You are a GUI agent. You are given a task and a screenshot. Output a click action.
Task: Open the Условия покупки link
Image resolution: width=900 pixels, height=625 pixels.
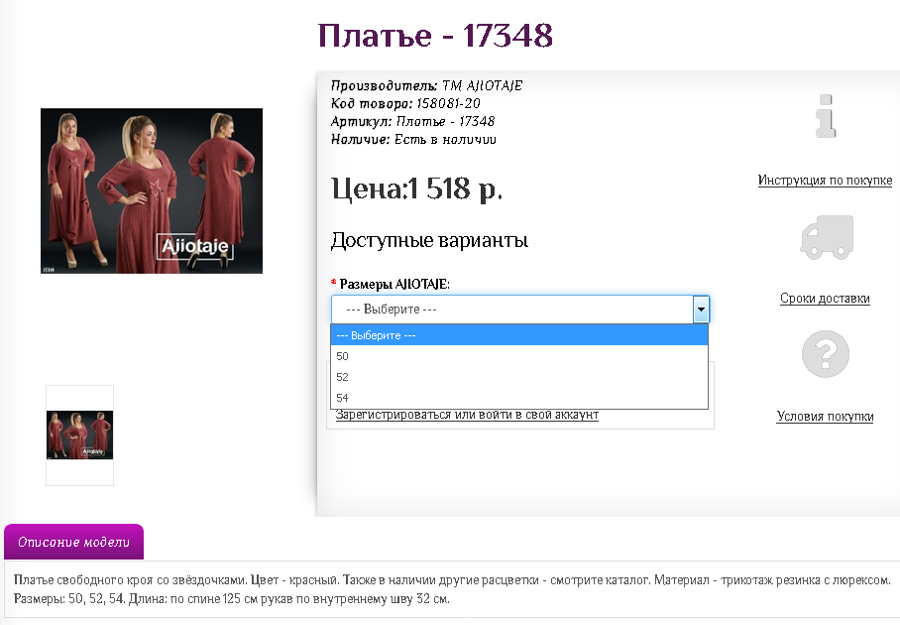(825, 417)
